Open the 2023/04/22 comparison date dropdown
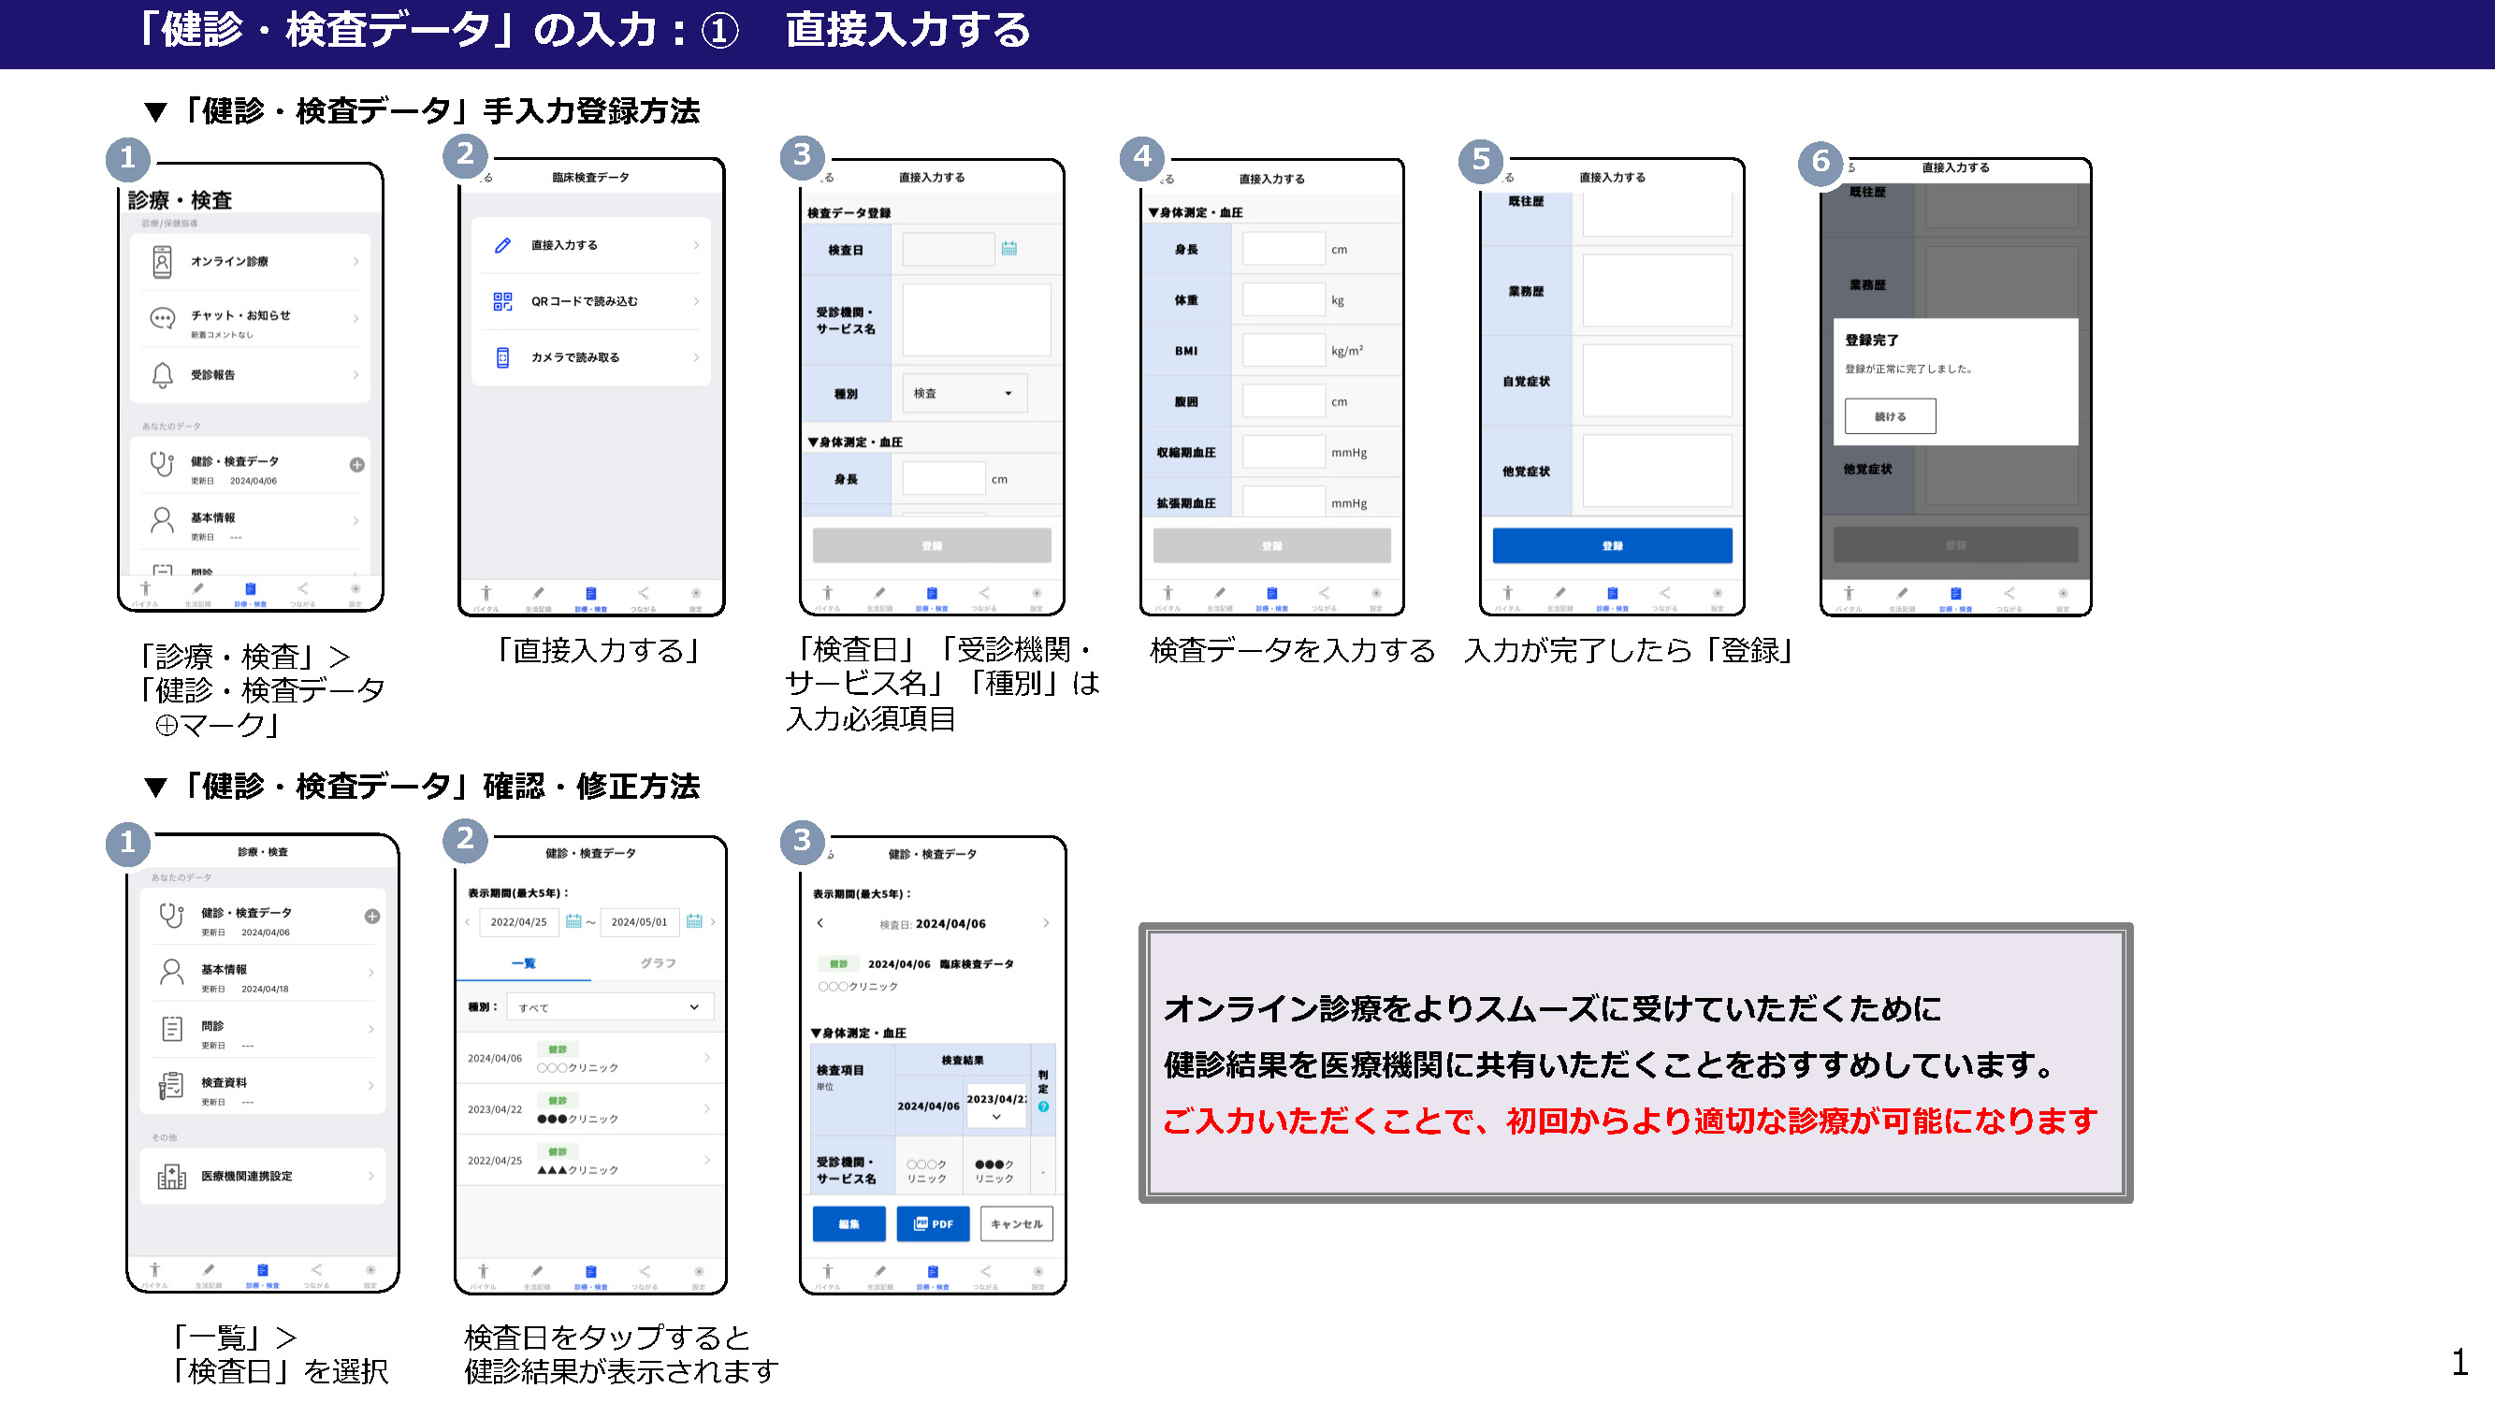 point(995,1107)
